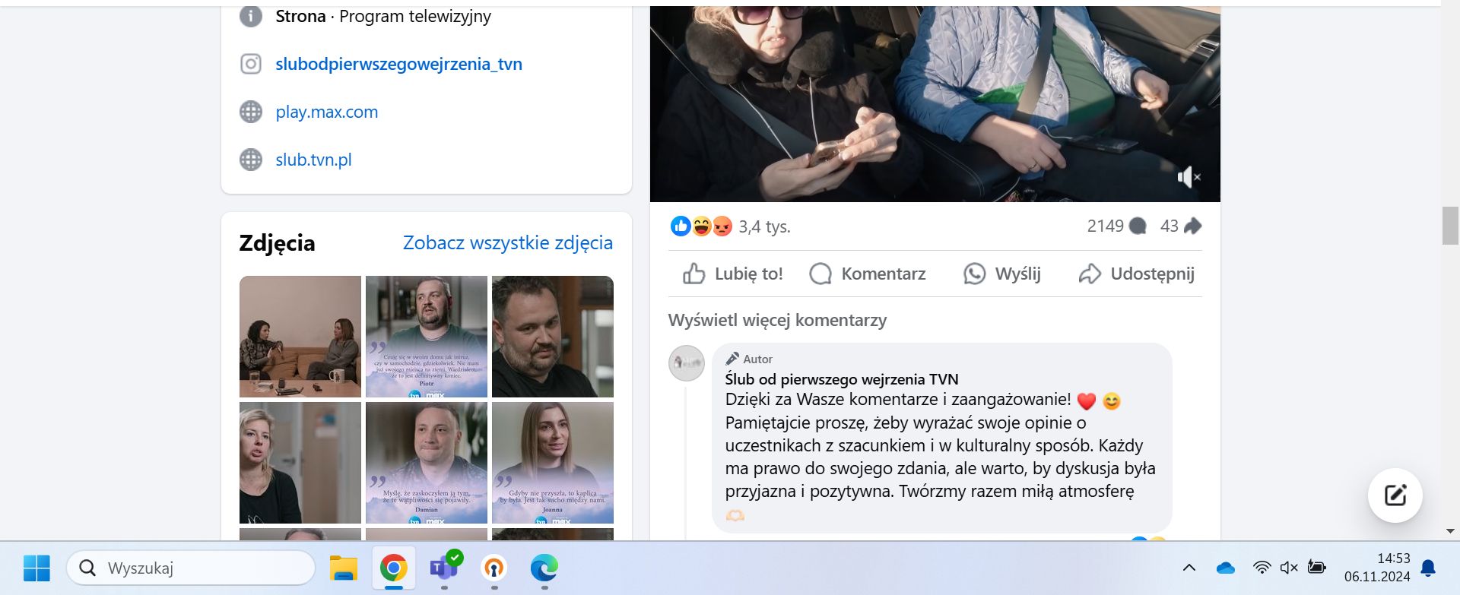
Task: Click the Instagram icon in page info
Action: click(251, 64)
